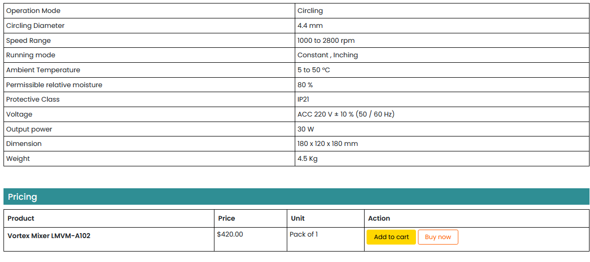This screenshot has height=262, width=590.
Task: Click the Price column header
Action: pos(226,218)
